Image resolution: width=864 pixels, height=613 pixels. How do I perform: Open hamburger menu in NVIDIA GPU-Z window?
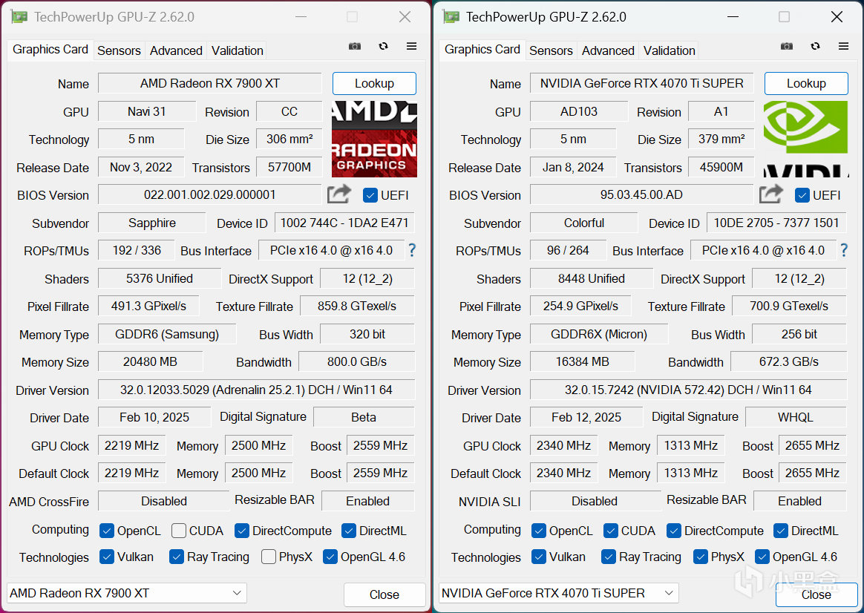pyautogui.click(x=844, y=46)
